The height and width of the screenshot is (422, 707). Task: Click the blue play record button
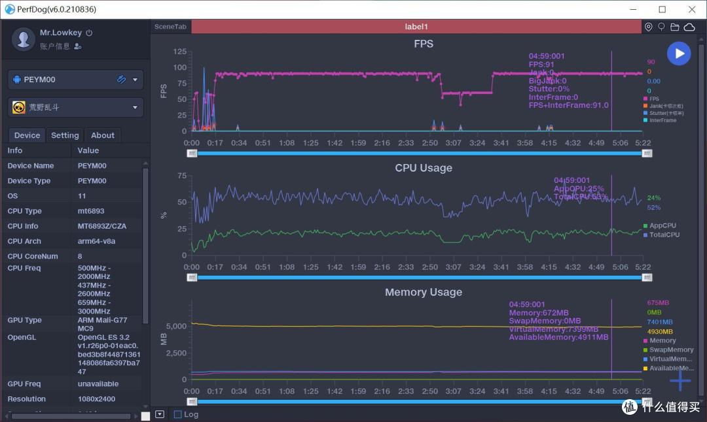[x=679, y=54]
